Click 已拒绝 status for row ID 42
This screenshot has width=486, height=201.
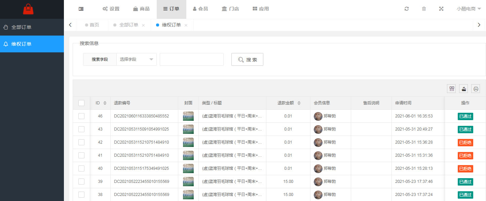tap(465, 143)
